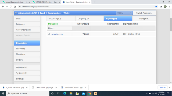Screen dimensions: 172x96
Task: Click the browser back arrow
Action: (x=3, y=6)
